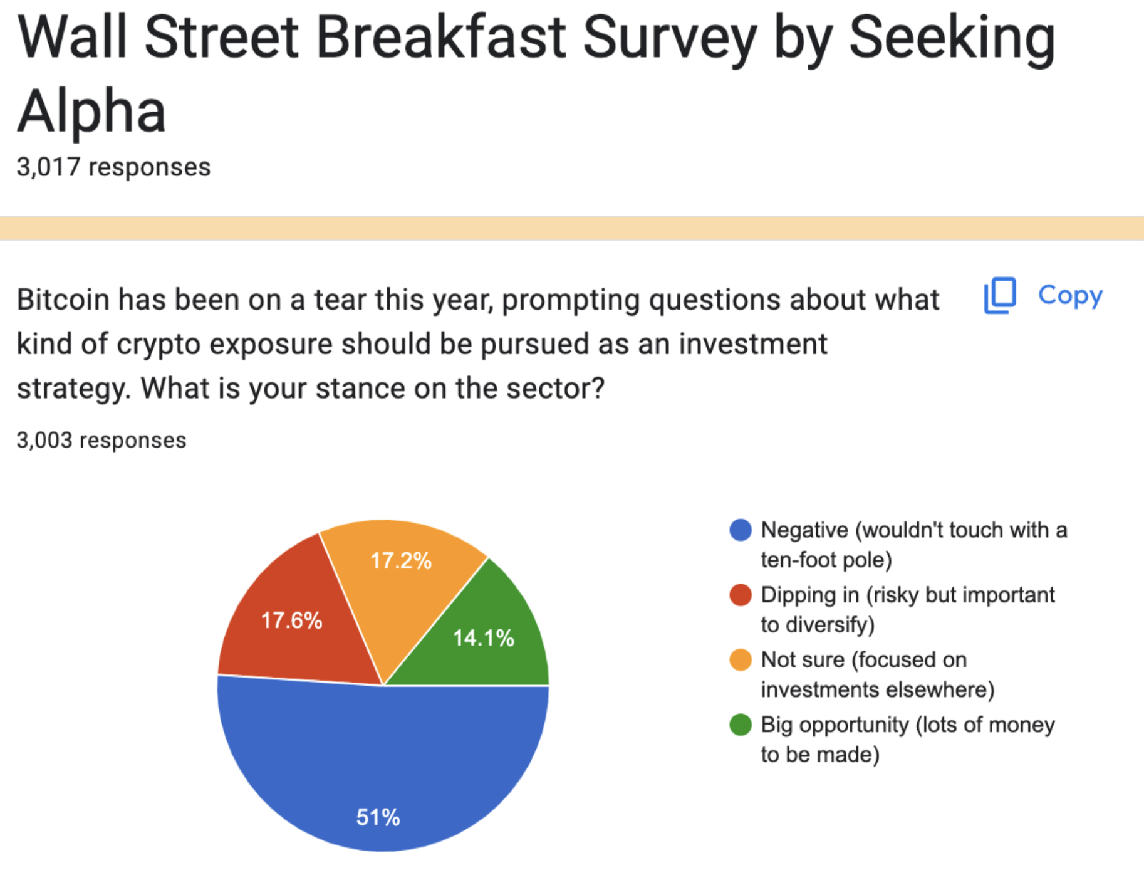The height and width of the screenshot is (890, 1144).
Task: Click the Copy chart icon
Action: click(x=1000, y=295)
